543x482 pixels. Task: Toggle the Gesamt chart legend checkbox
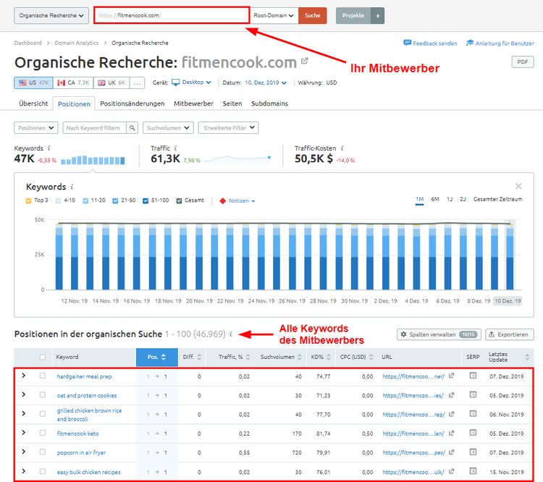[x=179, y=201]
